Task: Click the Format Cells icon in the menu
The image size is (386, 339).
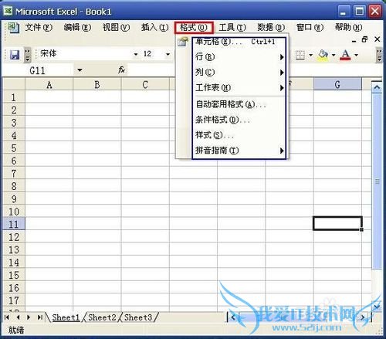Action: click(x=182, y=42)
